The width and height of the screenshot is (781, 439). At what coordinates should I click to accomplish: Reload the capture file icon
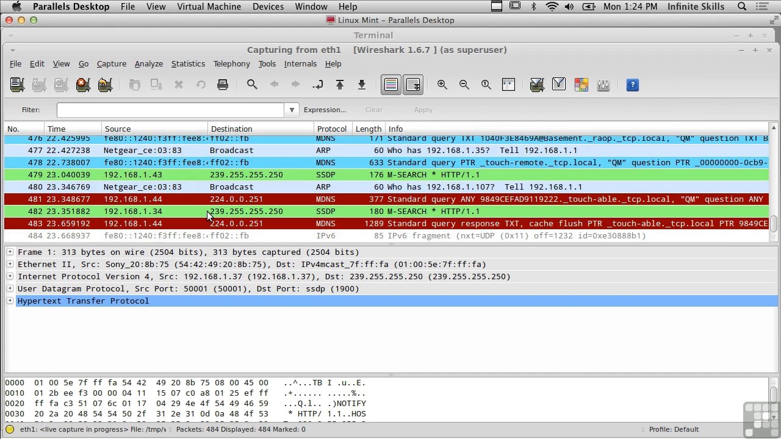click(201, 85)
